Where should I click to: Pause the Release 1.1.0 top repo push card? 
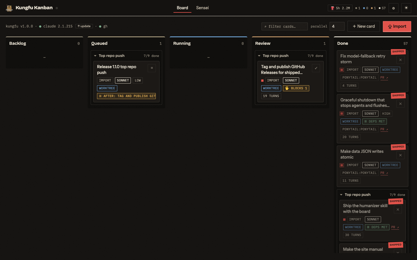(152, 68)
